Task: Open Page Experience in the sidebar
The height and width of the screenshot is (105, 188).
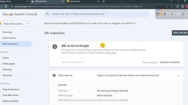Action: point(11,89)
